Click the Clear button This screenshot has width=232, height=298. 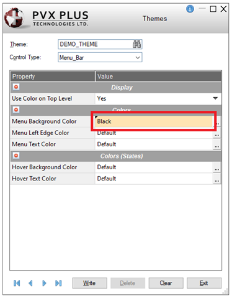click(x=166, y=283)
